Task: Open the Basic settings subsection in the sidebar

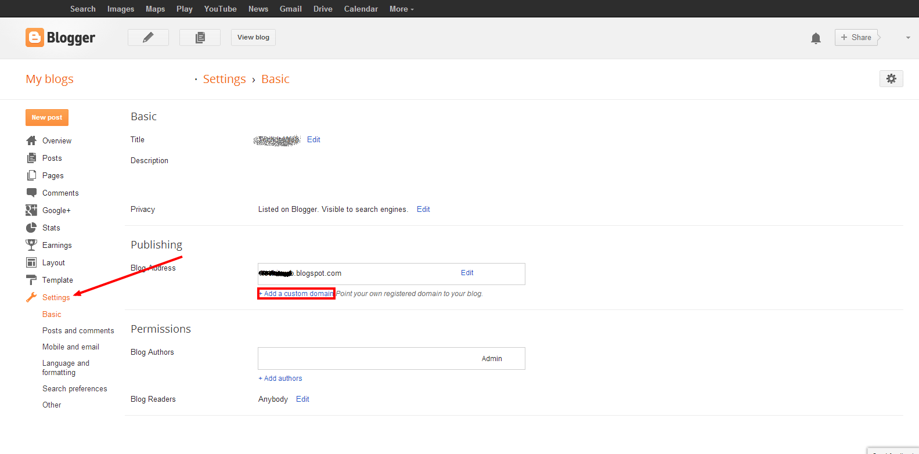Action: [52, 314]
